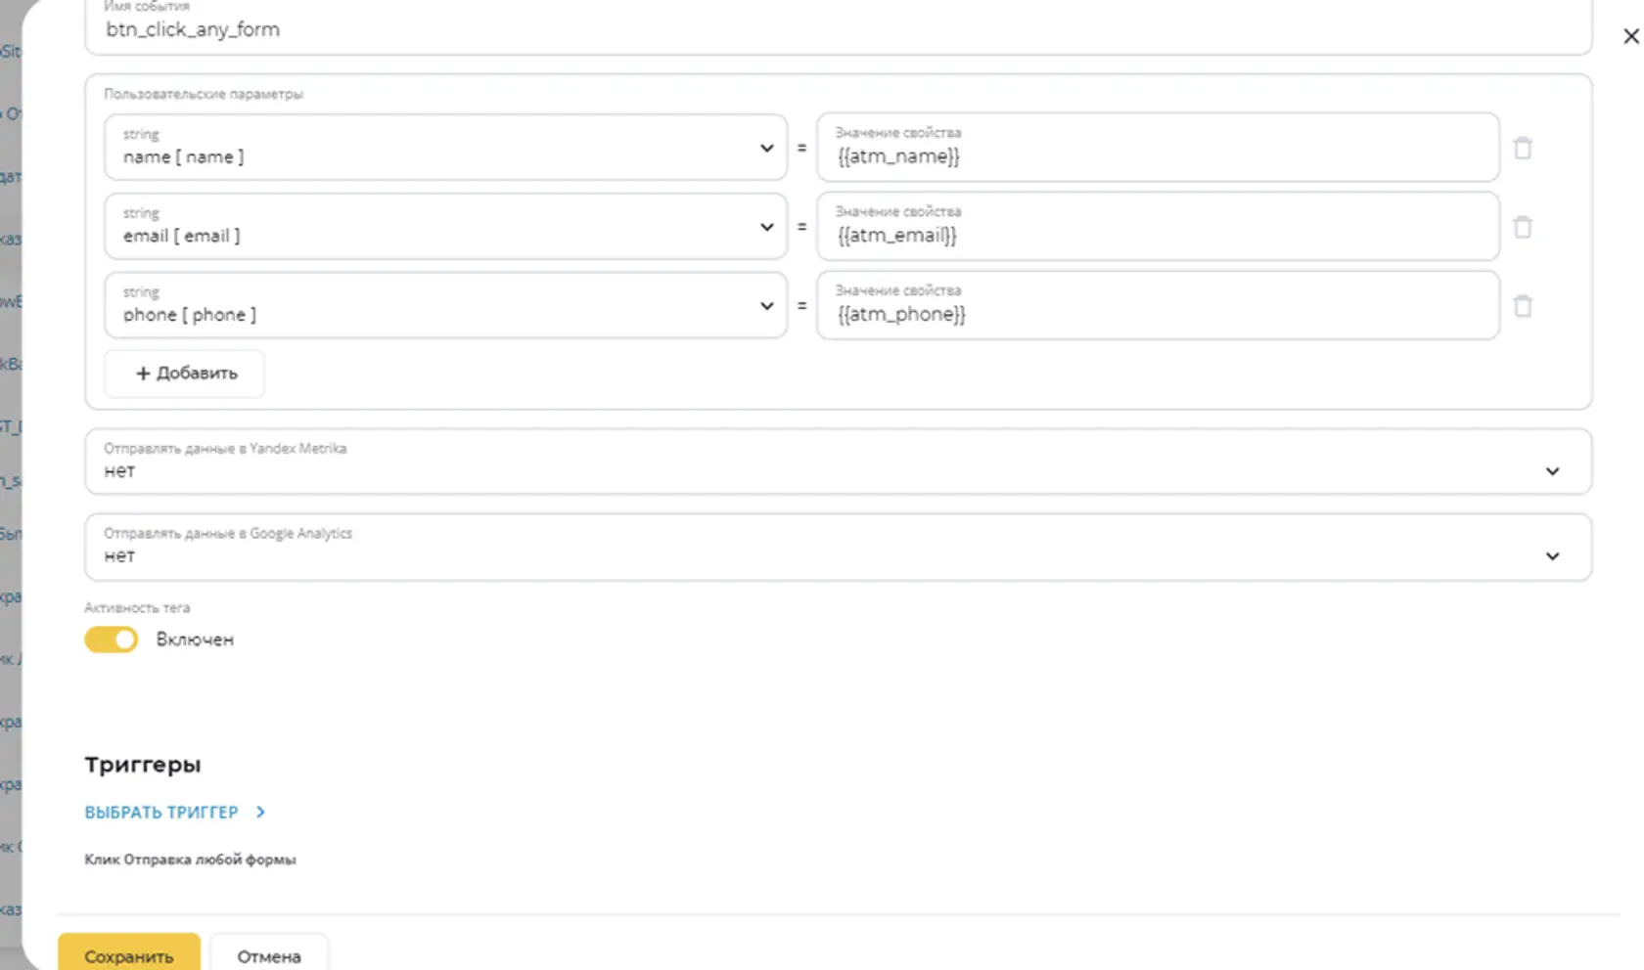Cancel changes with Отмена

point(269,954)
